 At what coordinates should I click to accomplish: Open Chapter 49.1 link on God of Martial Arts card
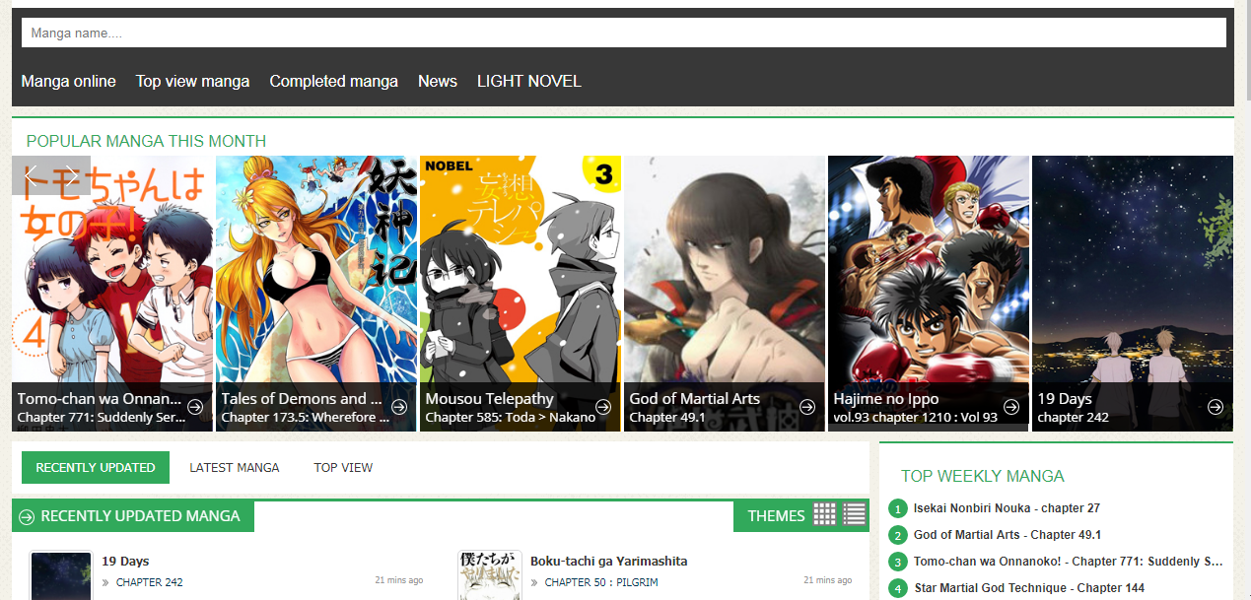coord(667,418)
